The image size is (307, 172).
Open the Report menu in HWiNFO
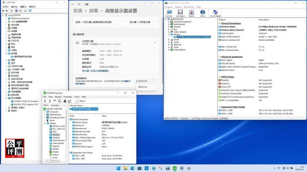[x=178, y=7]
